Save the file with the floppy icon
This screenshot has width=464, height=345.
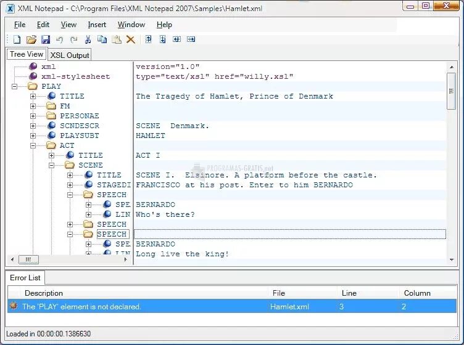click(45, 39)
